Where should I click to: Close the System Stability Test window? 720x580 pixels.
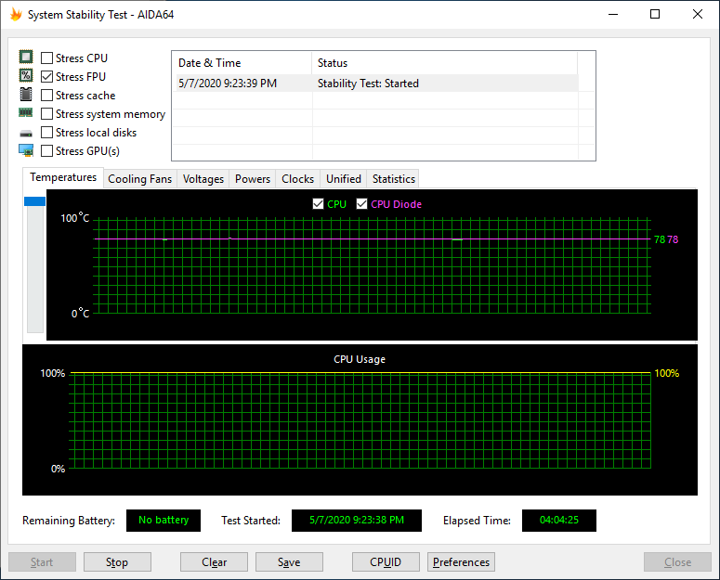coord(698,14)
